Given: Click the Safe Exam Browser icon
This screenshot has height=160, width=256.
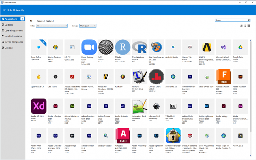Looking at the screenshot, I should 156,47.
